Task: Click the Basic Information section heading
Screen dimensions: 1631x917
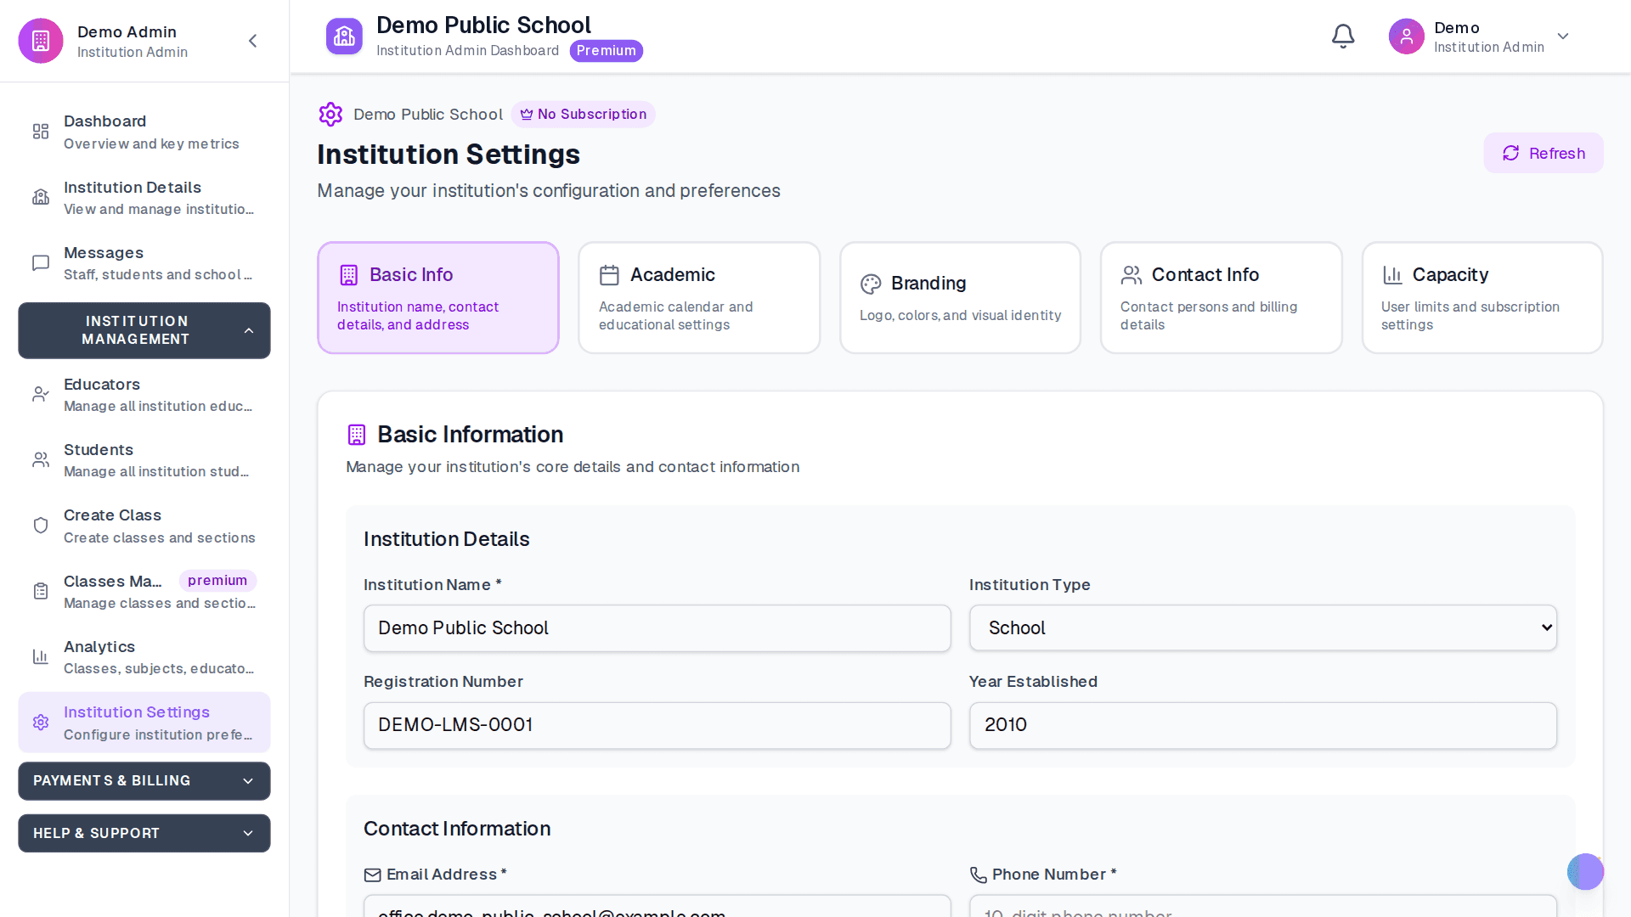Action: coord(470,435)
